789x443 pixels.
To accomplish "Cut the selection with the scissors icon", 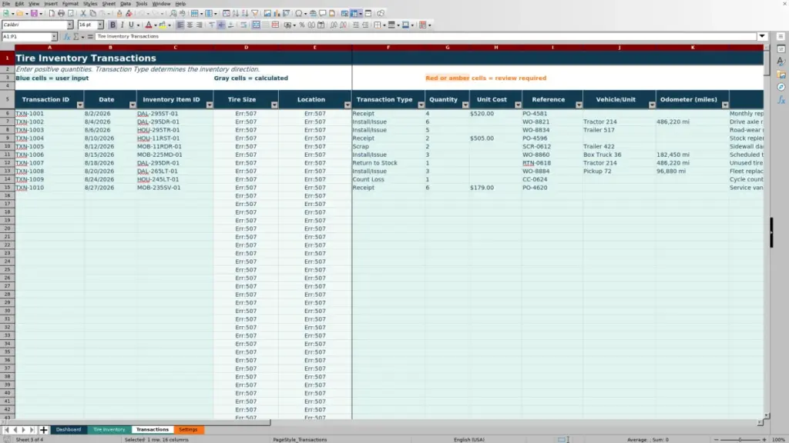I will click(83, 14).
